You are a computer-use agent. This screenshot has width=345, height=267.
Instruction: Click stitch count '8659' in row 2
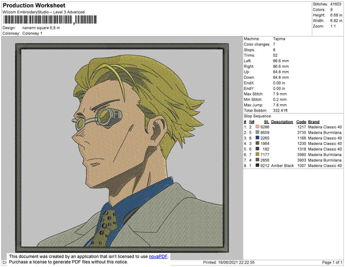tap(265, 132)
